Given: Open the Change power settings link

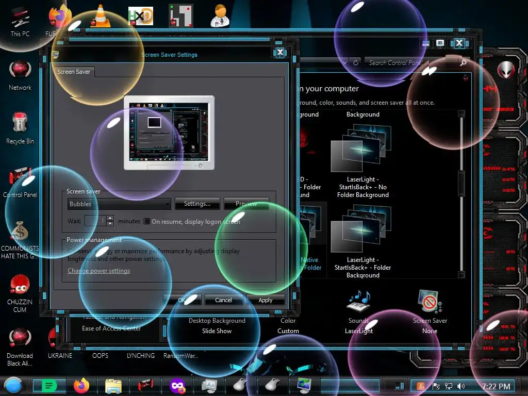Looking at the screenshot, I should pos(98,270).
